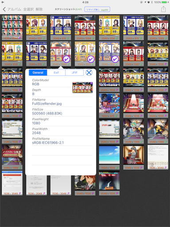Select the 2048 x 1087 thumbnail
The image size is (170, 227).
coord(134,54)
